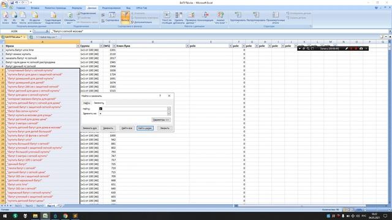Expand the Replace with history dropdown
The width and height of the screenshot is (392, 220).
tap(169, 114)
